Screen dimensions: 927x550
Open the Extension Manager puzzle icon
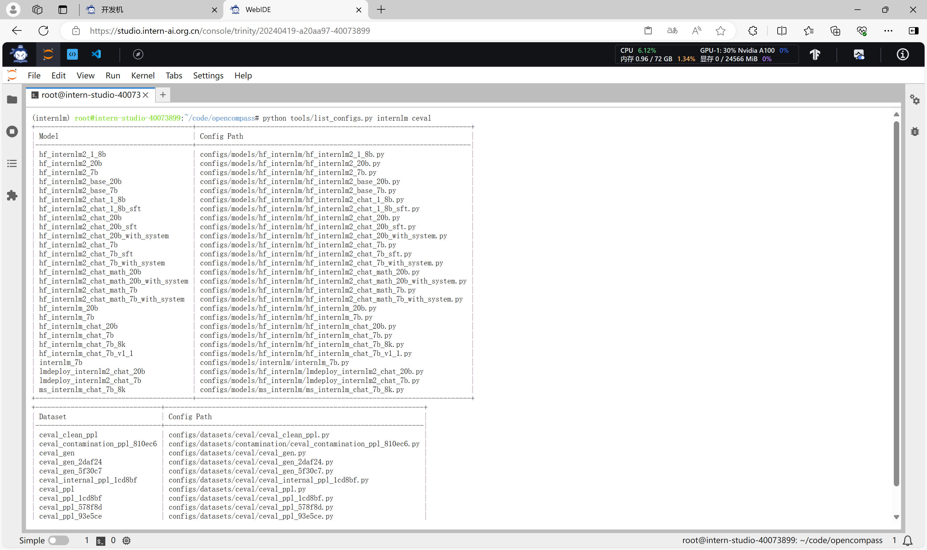click(x=12, y=195)
